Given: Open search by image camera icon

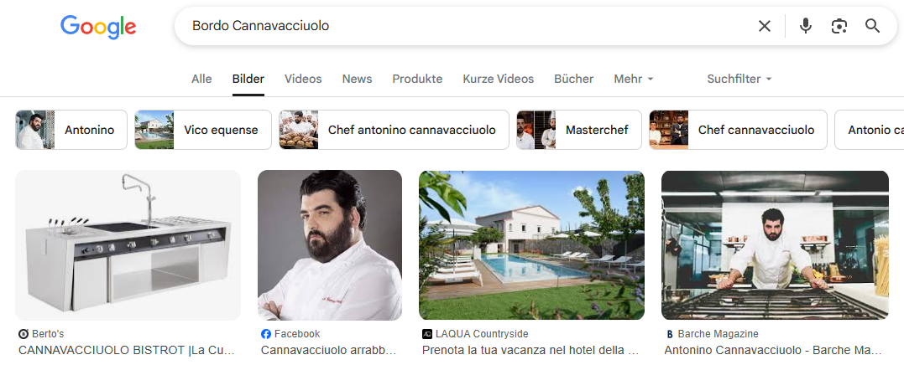Looking at the screenshot, I should (839, 26).
